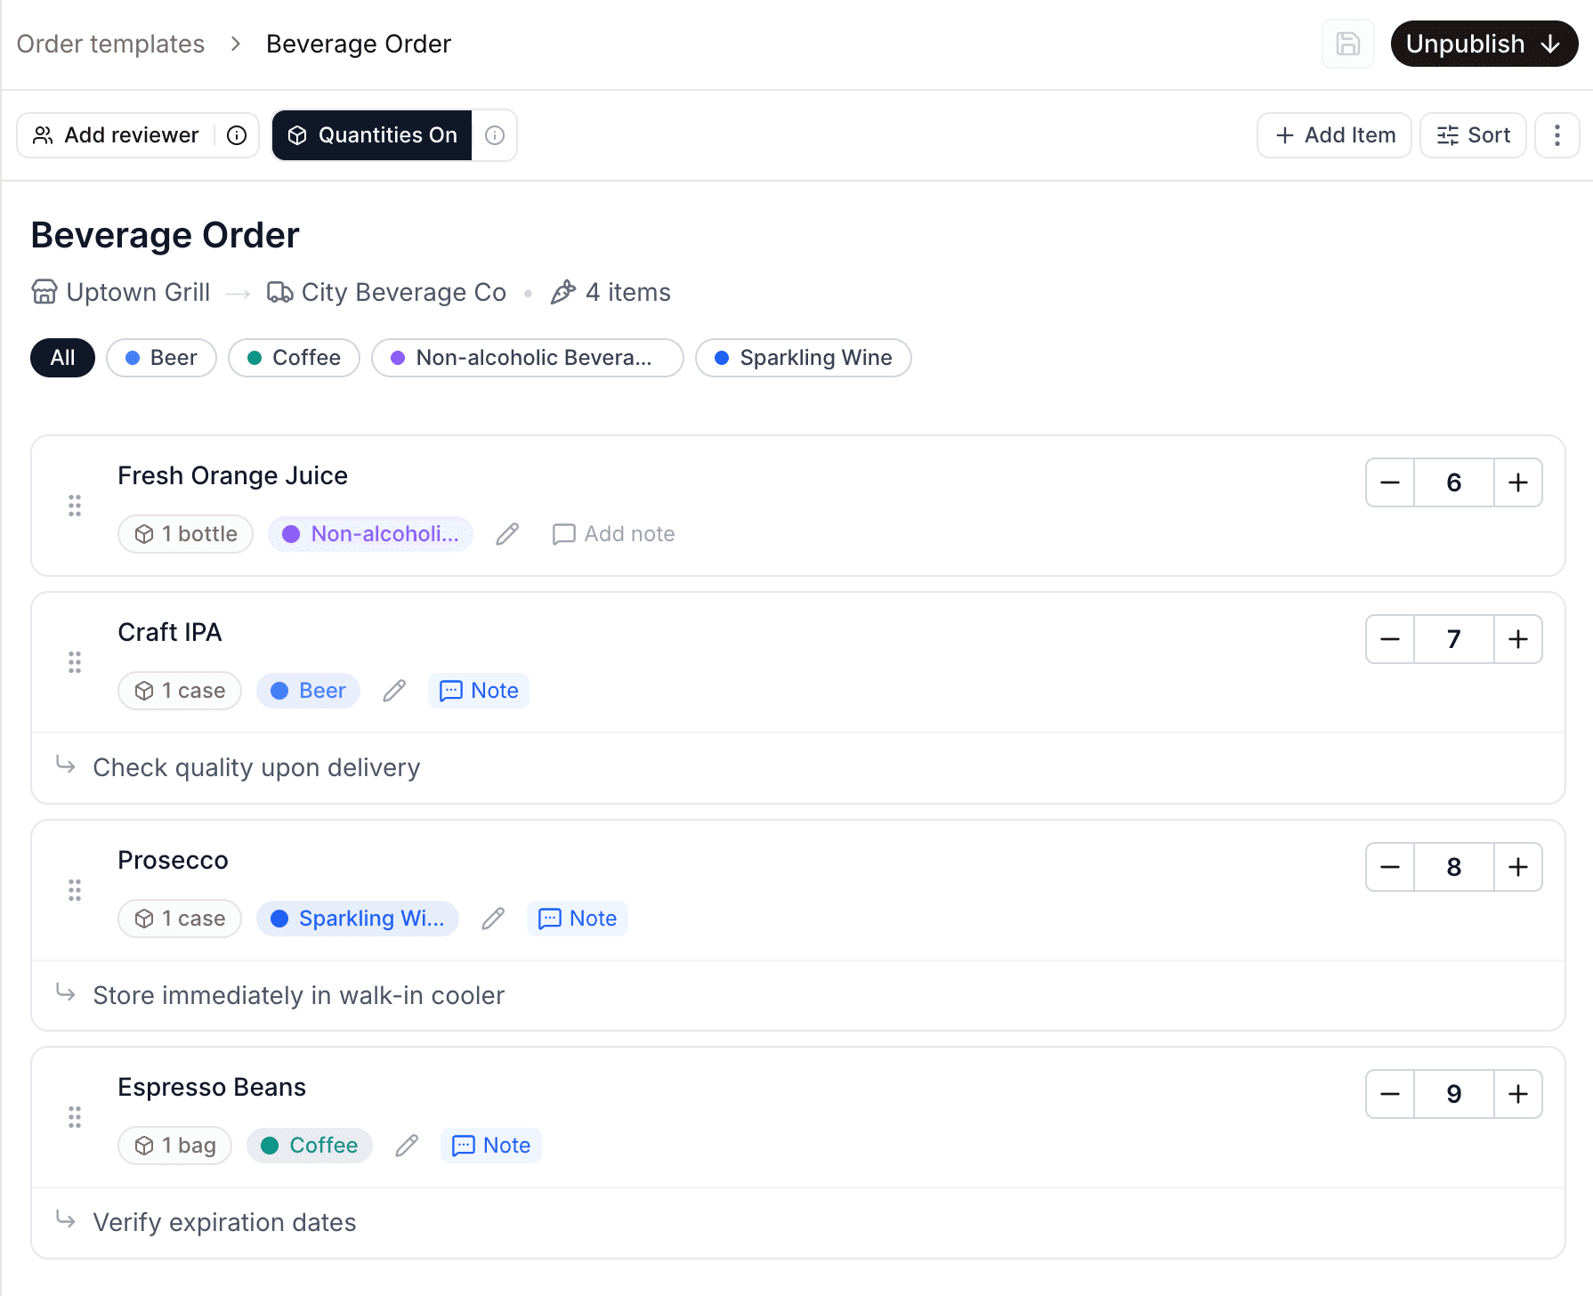This screenshot has width=1593, height=1296.
Task: Increase Fresh Orange Juice quantity
Action: (1518, 482)
